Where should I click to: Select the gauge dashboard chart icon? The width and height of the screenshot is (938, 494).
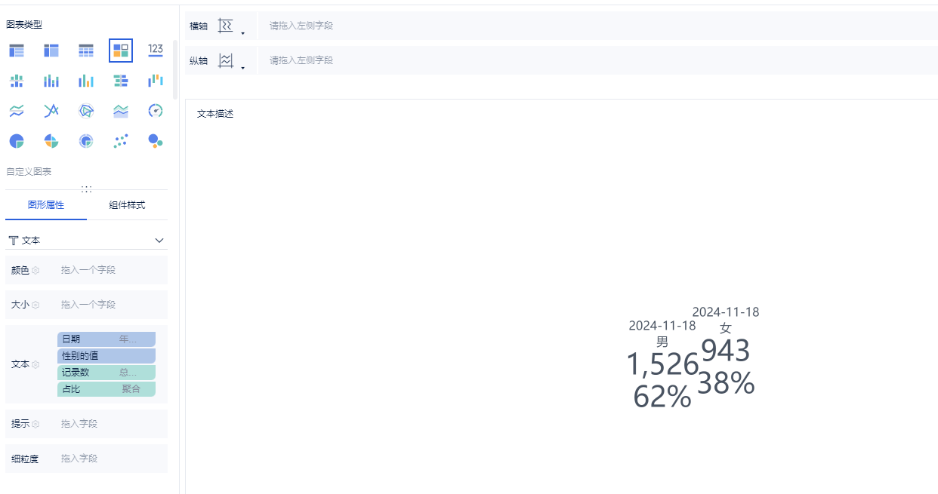[x=156, y=111]
